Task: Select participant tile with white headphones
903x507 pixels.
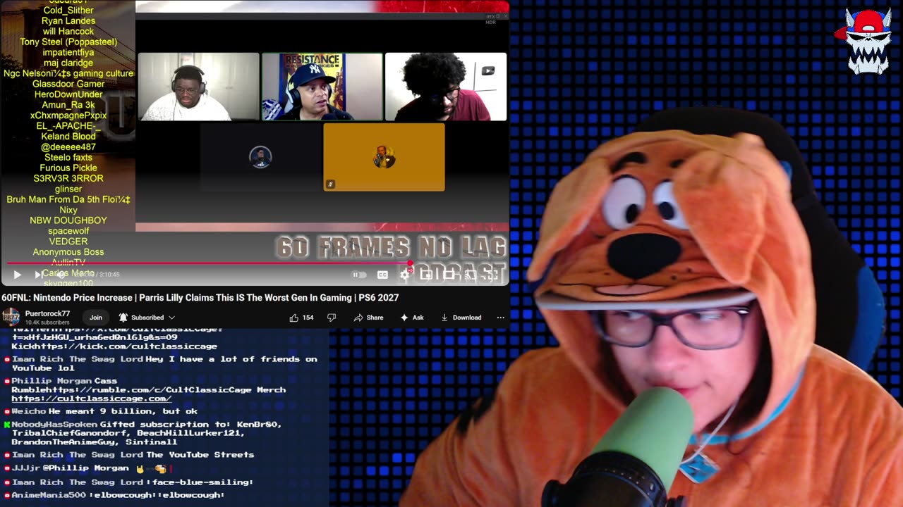Action: coord(199,87)
